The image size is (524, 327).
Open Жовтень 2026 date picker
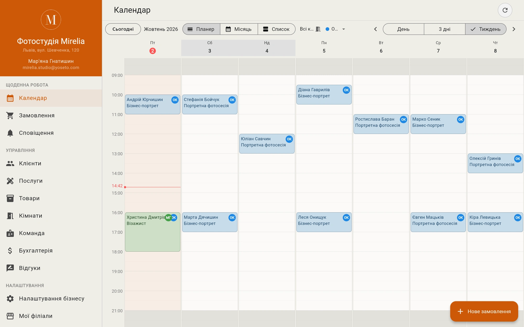pos(161,29)
